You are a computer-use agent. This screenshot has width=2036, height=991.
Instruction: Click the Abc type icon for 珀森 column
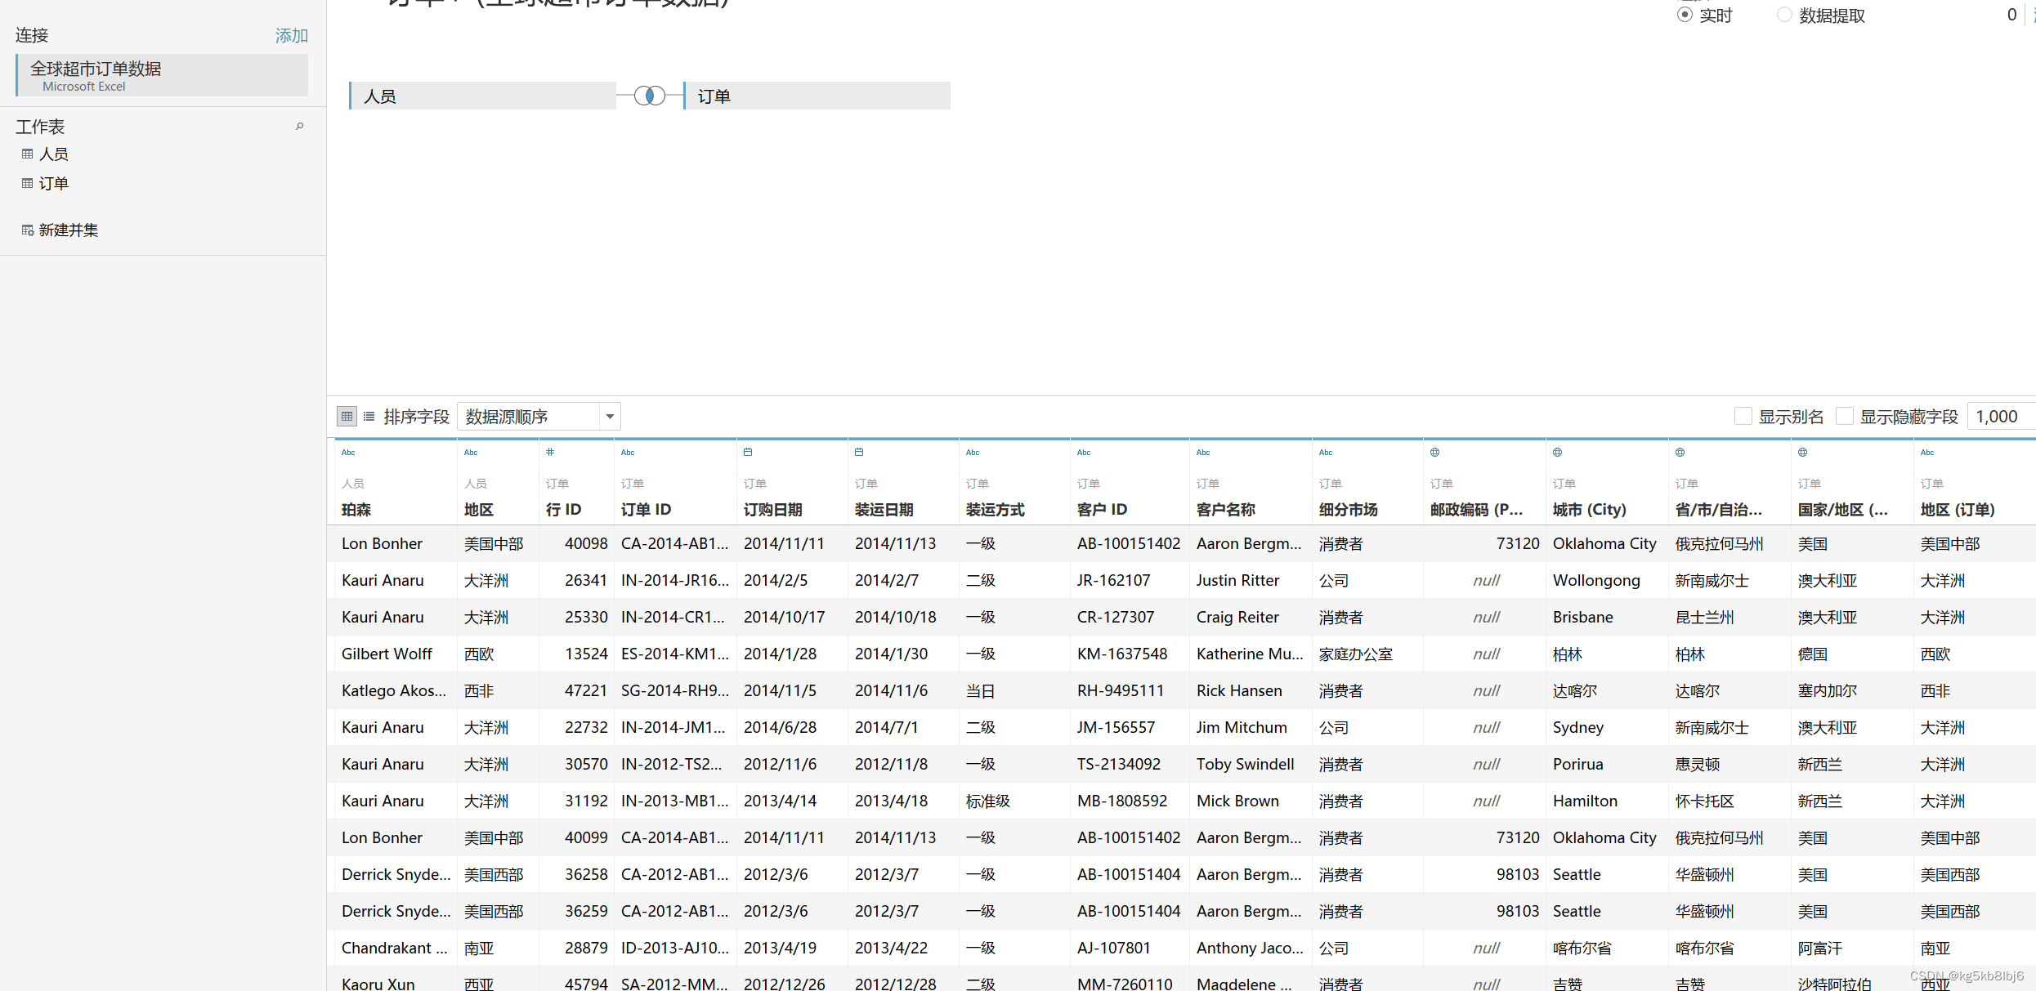pyautogui.click(x=348, y=452)
